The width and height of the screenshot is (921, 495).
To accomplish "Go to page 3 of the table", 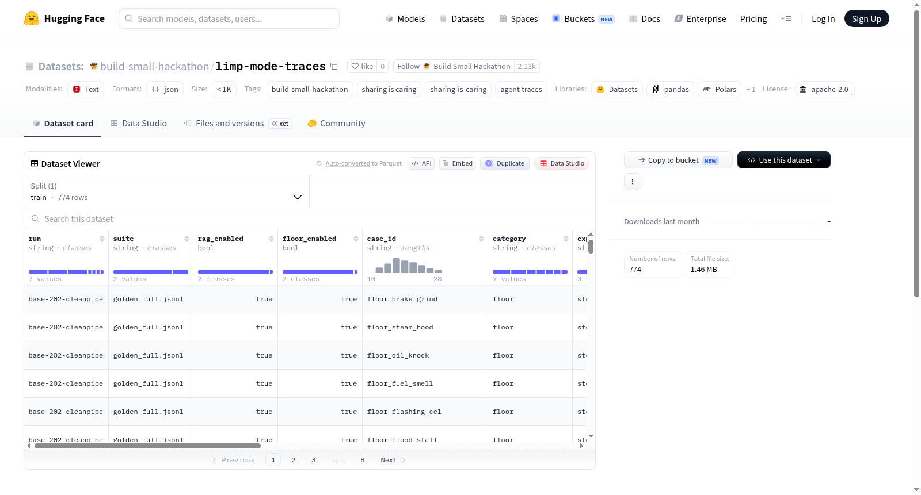I will click(314, 460).
